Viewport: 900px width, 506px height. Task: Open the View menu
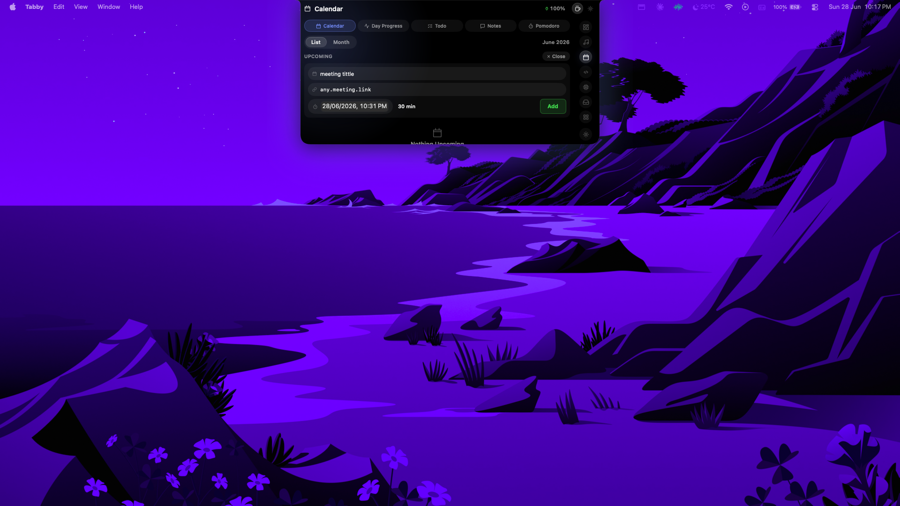click(81, 7)
